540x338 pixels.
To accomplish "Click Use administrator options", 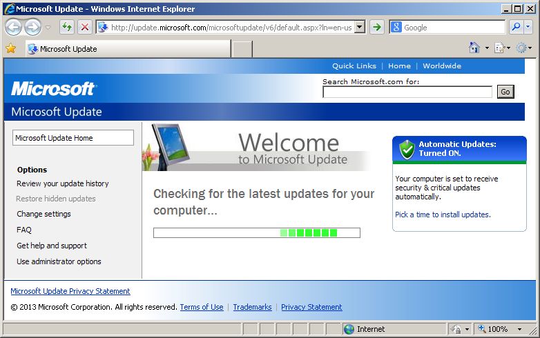I will pos(59,261).
